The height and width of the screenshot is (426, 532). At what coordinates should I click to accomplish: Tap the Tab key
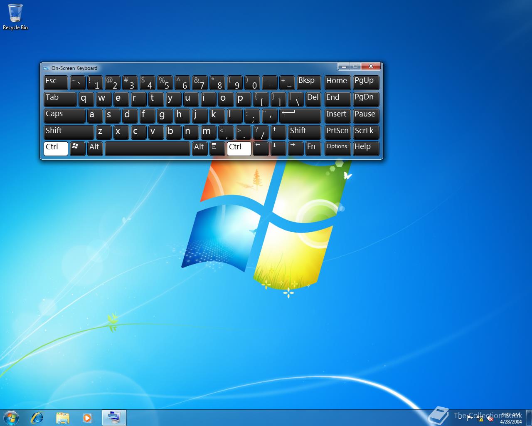(x=60, y=99)
